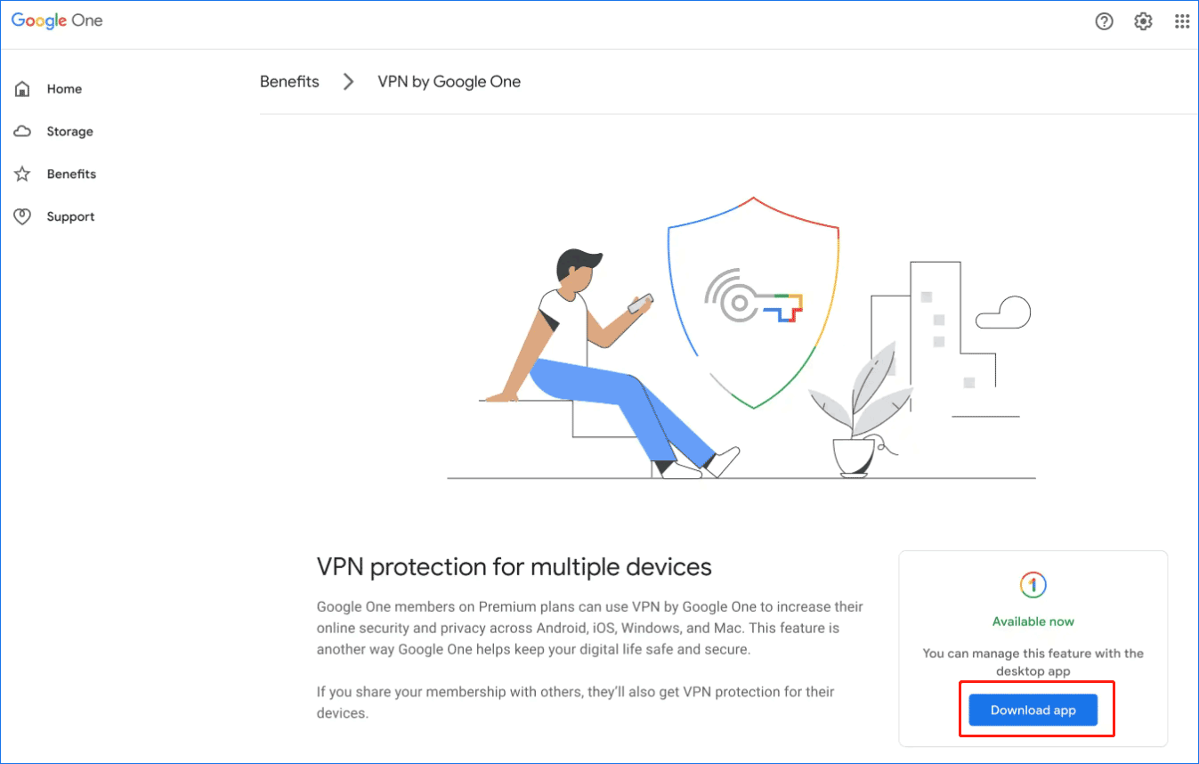This screenshot has height=764, width=1199.
Task: Select Home from the navigation sidebar
Action: point(64,88)
